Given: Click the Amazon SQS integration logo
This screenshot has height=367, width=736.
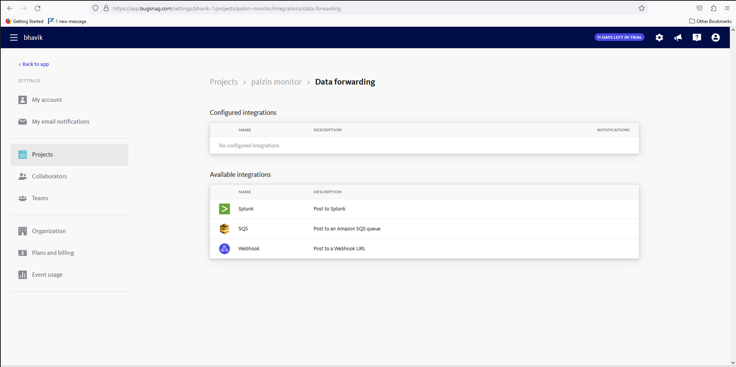Looking at the screenshot, I should tap(224, 229).
